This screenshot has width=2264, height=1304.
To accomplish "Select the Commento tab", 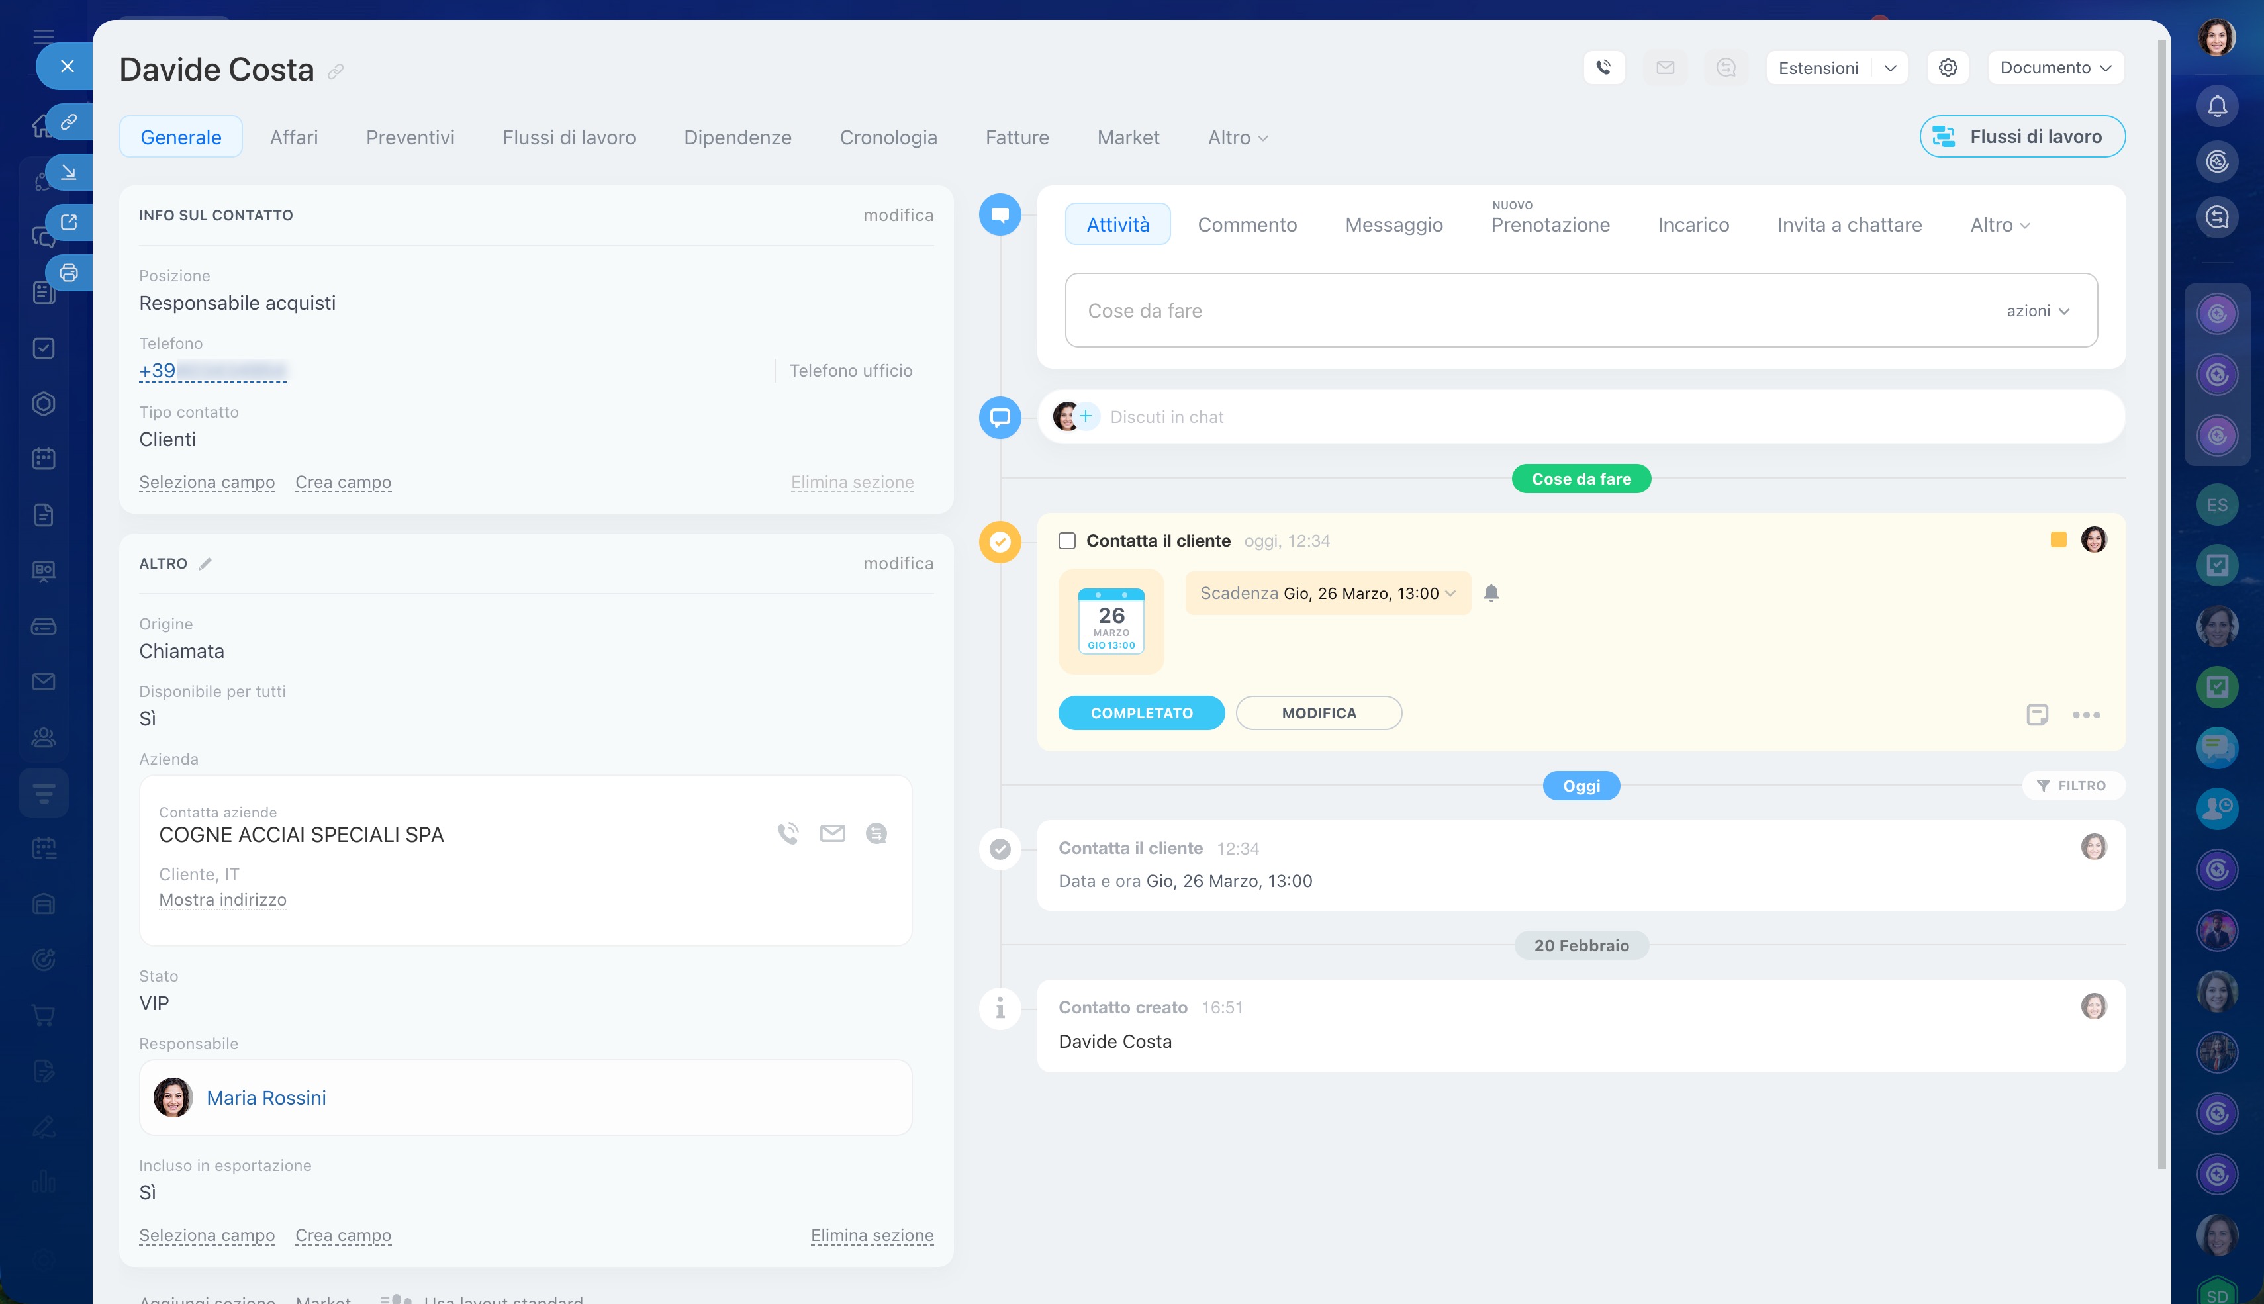I will pos(1247,225).
